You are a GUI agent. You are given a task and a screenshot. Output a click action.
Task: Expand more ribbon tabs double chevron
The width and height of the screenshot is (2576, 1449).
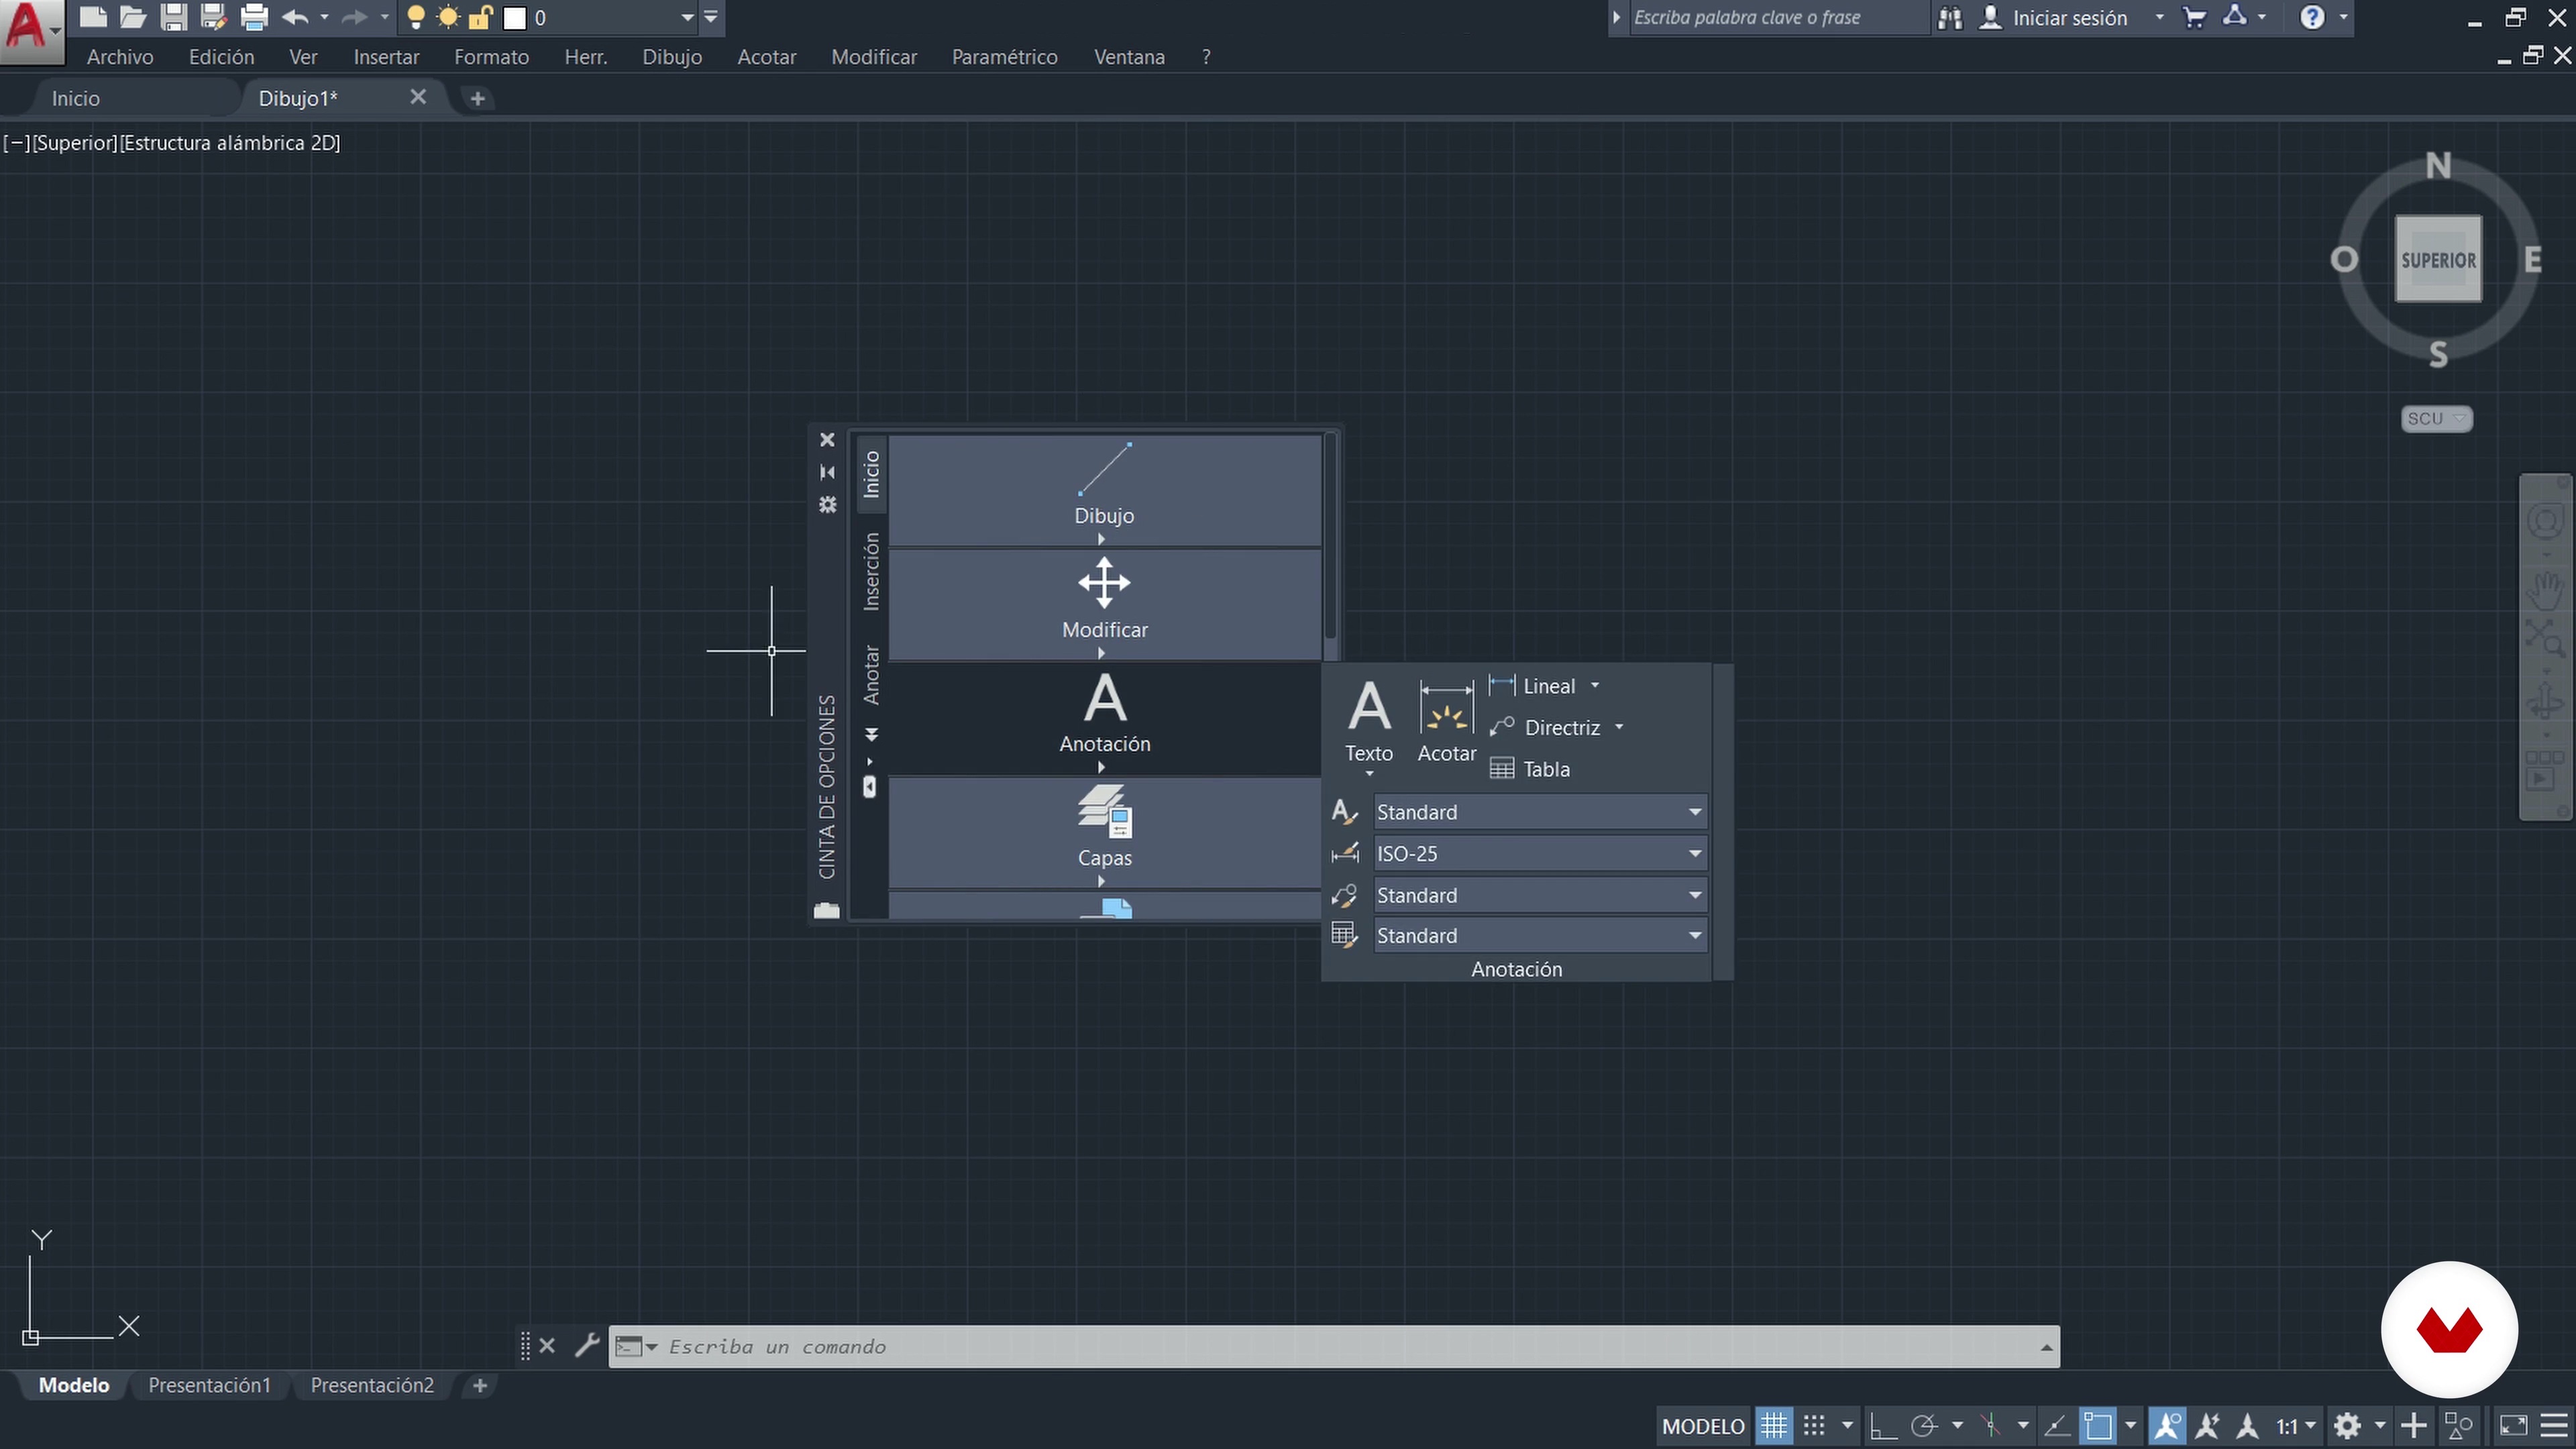[x=871, y=735]
